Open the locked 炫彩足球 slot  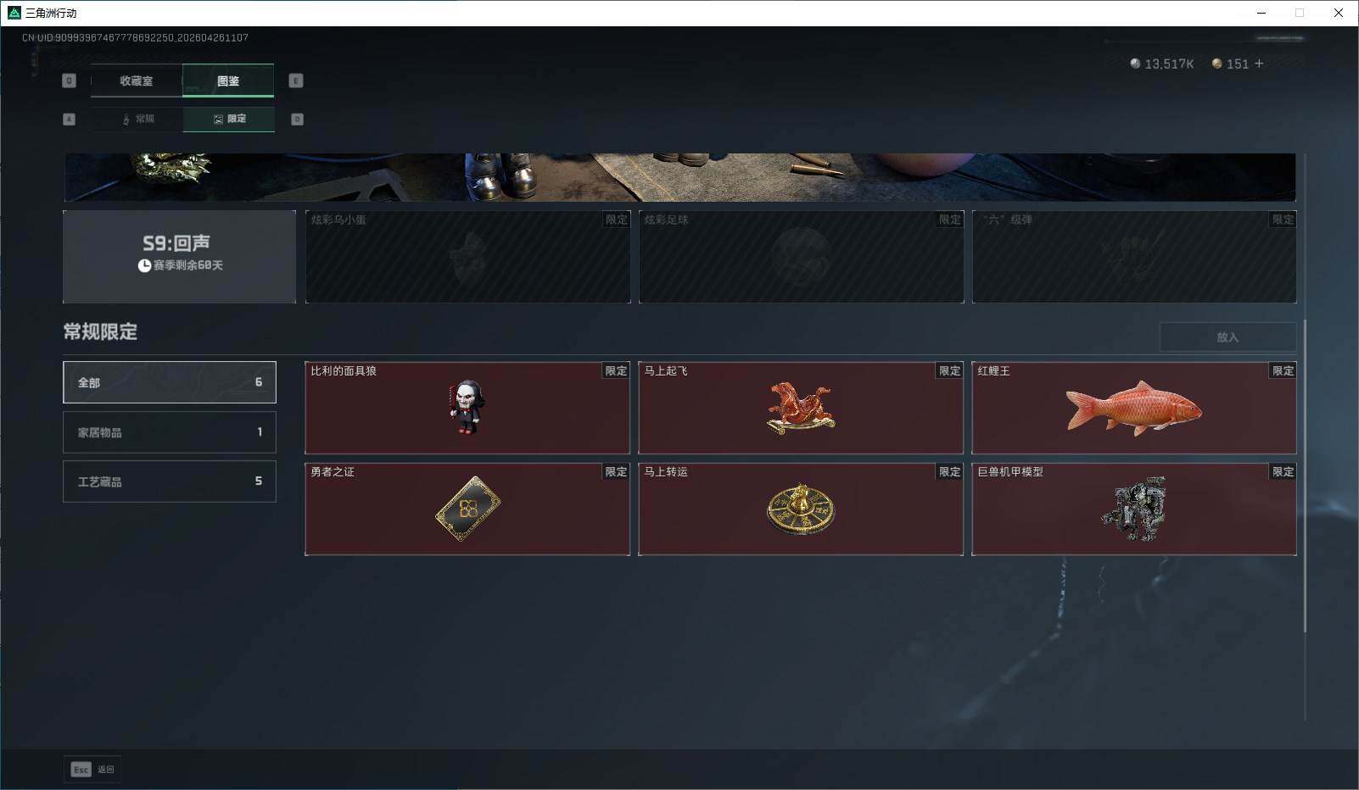click(801, 257)
